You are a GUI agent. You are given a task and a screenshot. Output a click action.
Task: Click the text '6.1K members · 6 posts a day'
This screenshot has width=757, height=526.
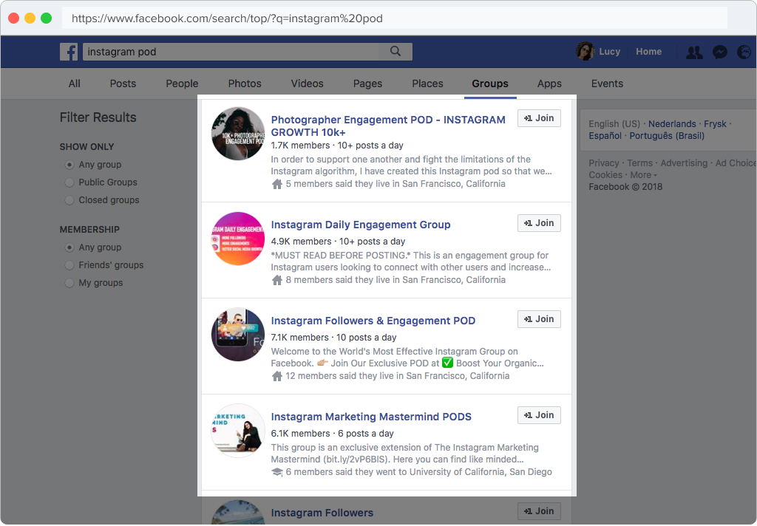pos(332,434)
